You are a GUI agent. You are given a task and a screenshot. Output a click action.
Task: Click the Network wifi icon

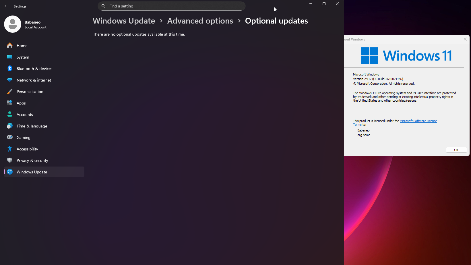point(10,80)
